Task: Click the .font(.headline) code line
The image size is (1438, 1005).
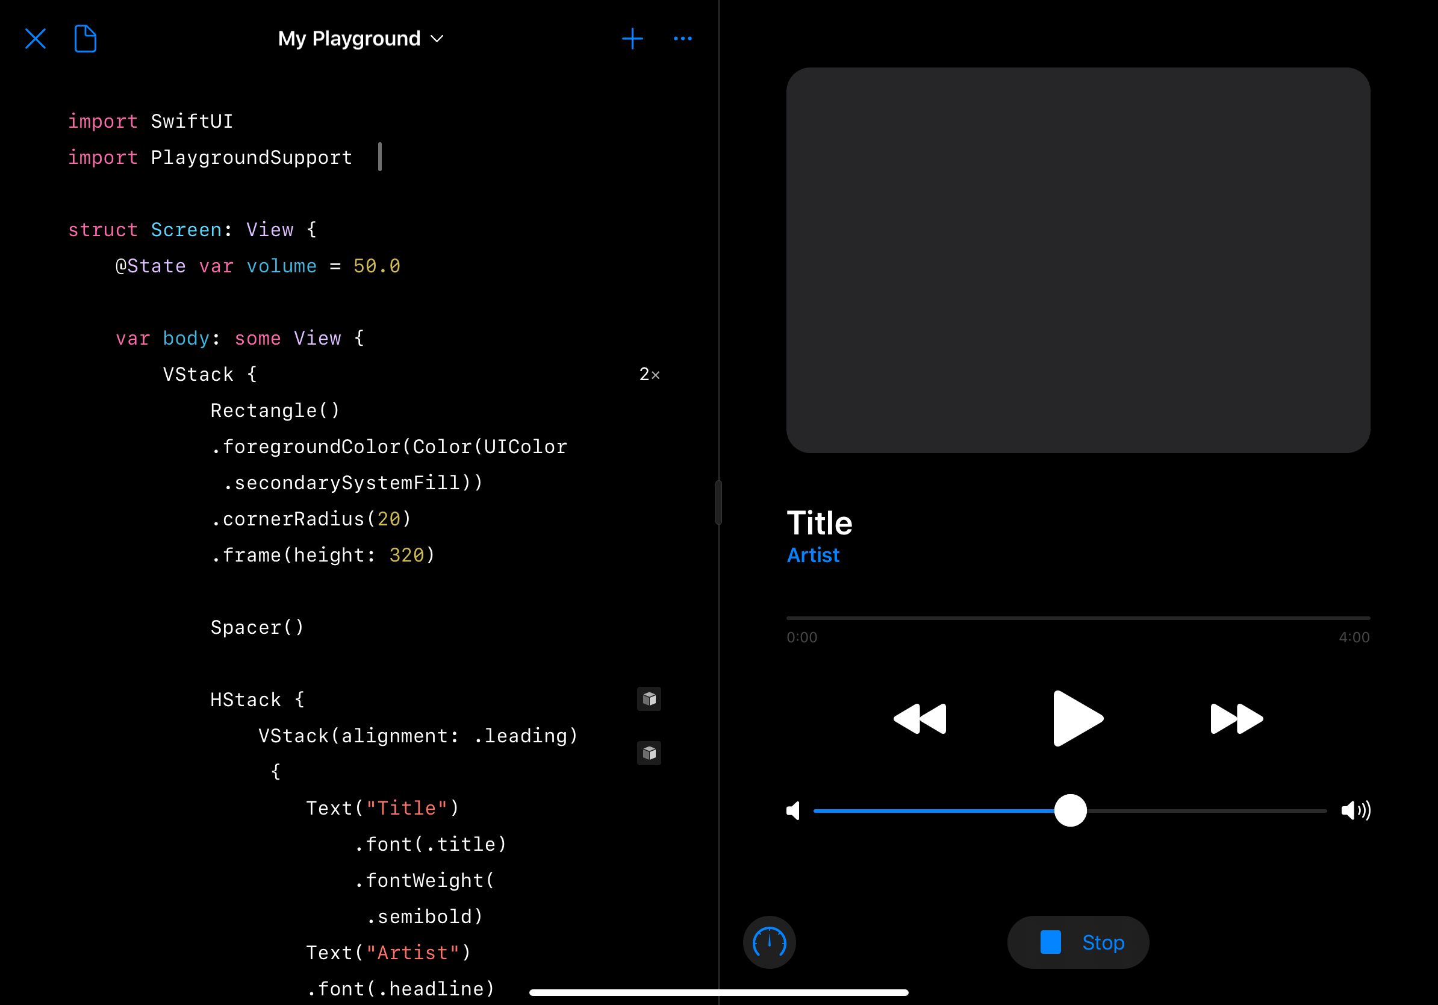Action: (x=400, y=989)
